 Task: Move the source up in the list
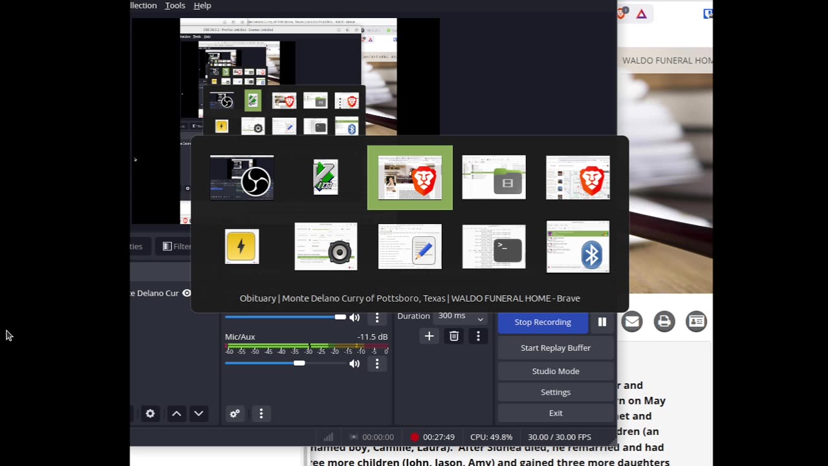tap(177, 414)
